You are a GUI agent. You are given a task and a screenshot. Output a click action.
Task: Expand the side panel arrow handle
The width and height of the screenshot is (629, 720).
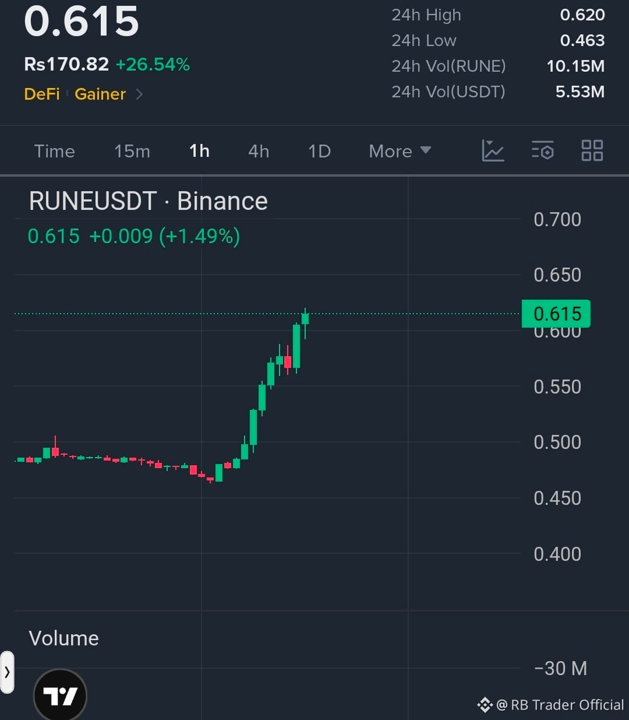(x=7, y=672)
